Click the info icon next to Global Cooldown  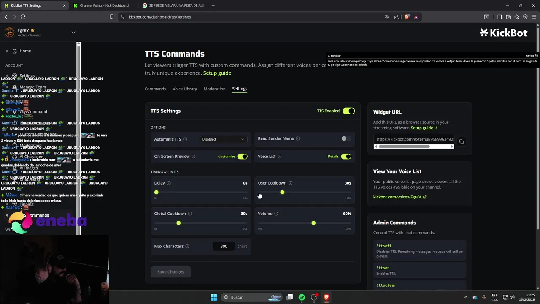coord(190,214)
